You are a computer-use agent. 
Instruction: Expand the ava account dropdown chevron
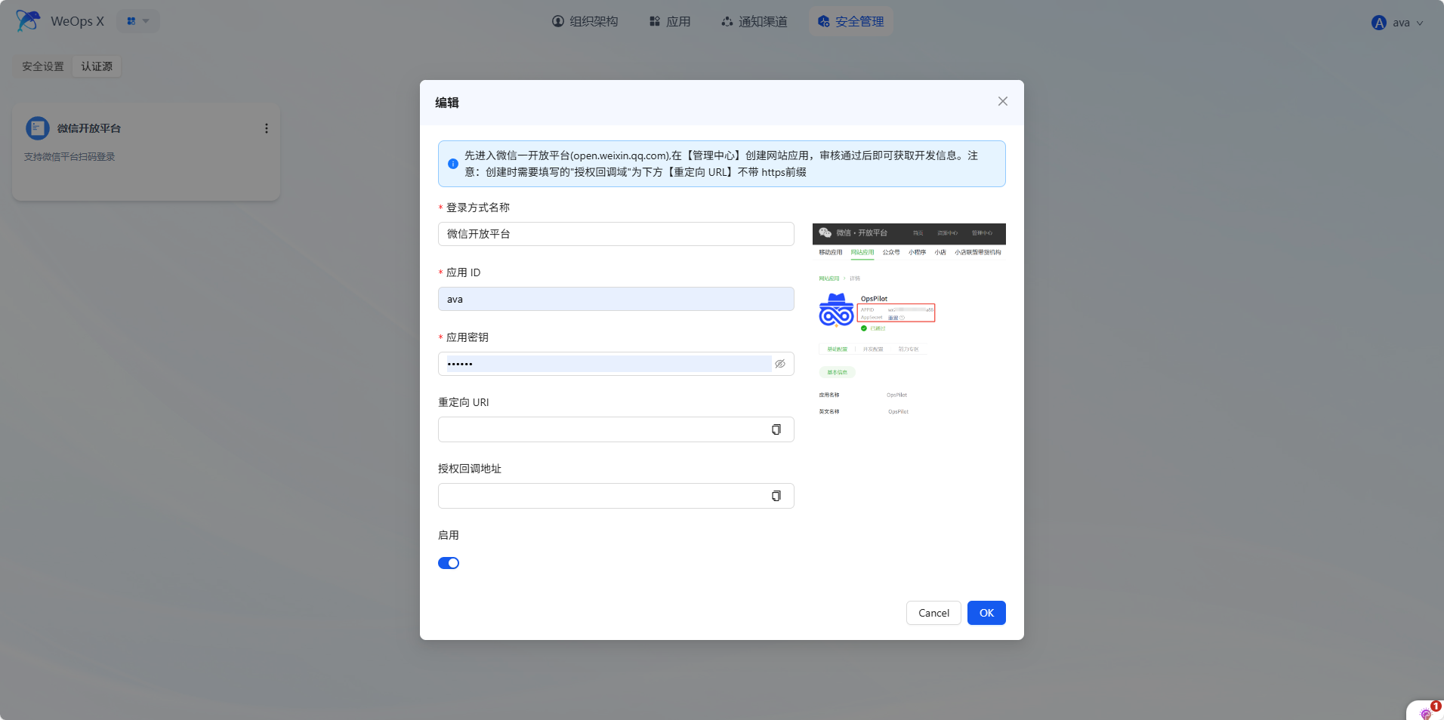point(1420,23)
